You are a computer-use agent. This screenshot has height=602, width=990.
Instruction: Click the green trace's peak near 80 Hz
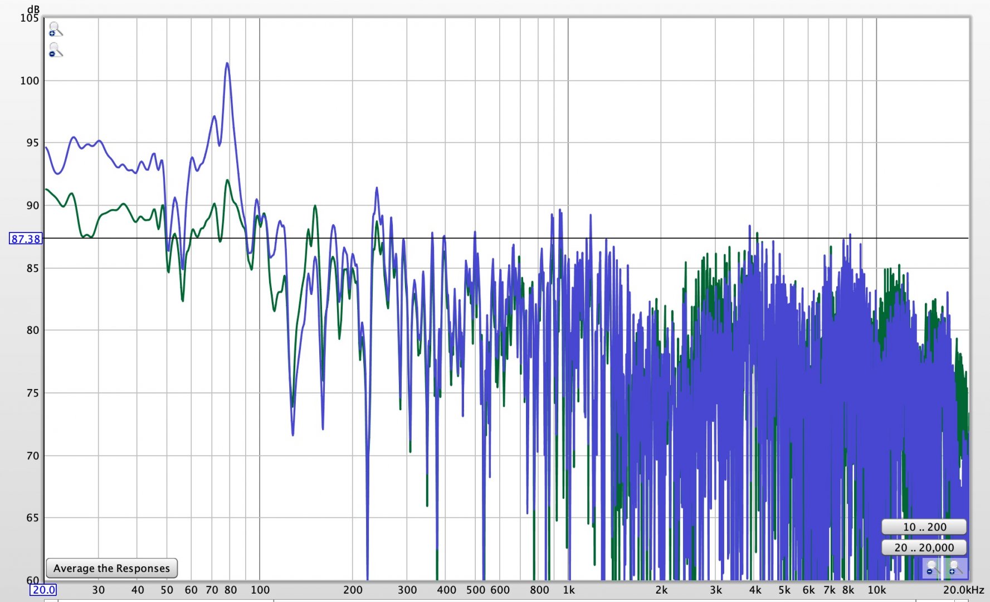(x=227, y=181)
